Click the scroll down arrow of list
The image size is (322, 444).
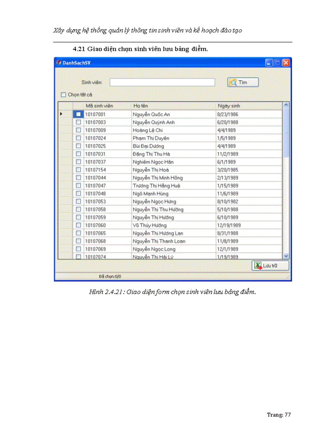click(x=286, y=256)
